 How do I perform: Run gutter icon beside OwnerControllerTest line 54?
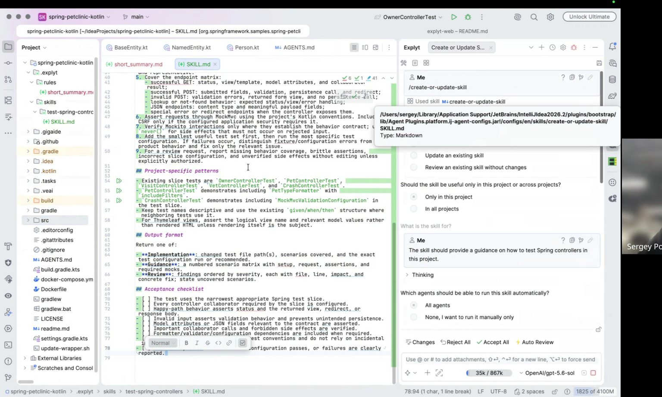[119, 181]
